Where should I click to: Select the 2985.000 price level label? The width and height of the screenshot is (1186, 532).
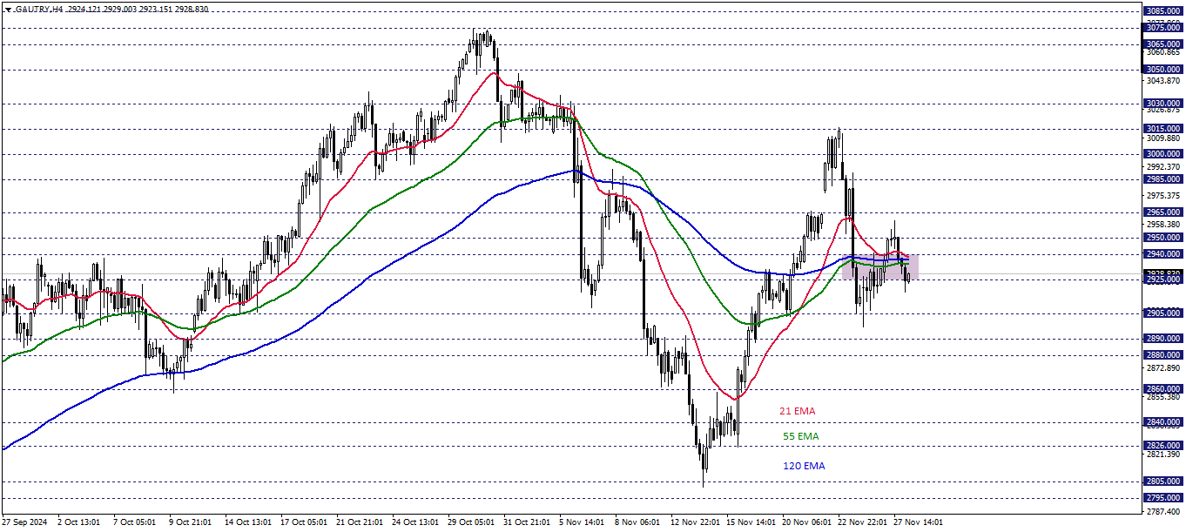(x=1162, y=179)
